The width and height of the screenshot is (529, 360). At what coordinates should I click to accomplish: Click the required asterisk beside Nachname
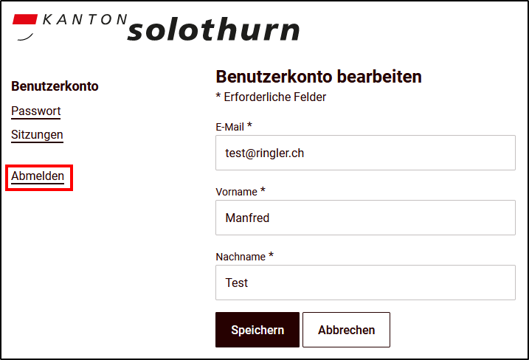pos(271,255)
